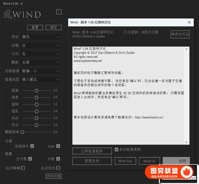Click the About Us button
This screenshot has width=199, height=184.
[149, 161]
